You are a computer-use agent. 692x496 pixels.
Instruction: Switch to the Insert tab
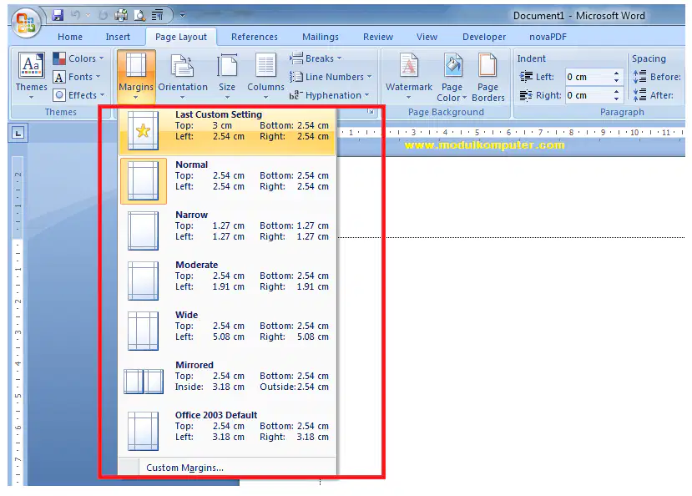[x=118, y=37]
